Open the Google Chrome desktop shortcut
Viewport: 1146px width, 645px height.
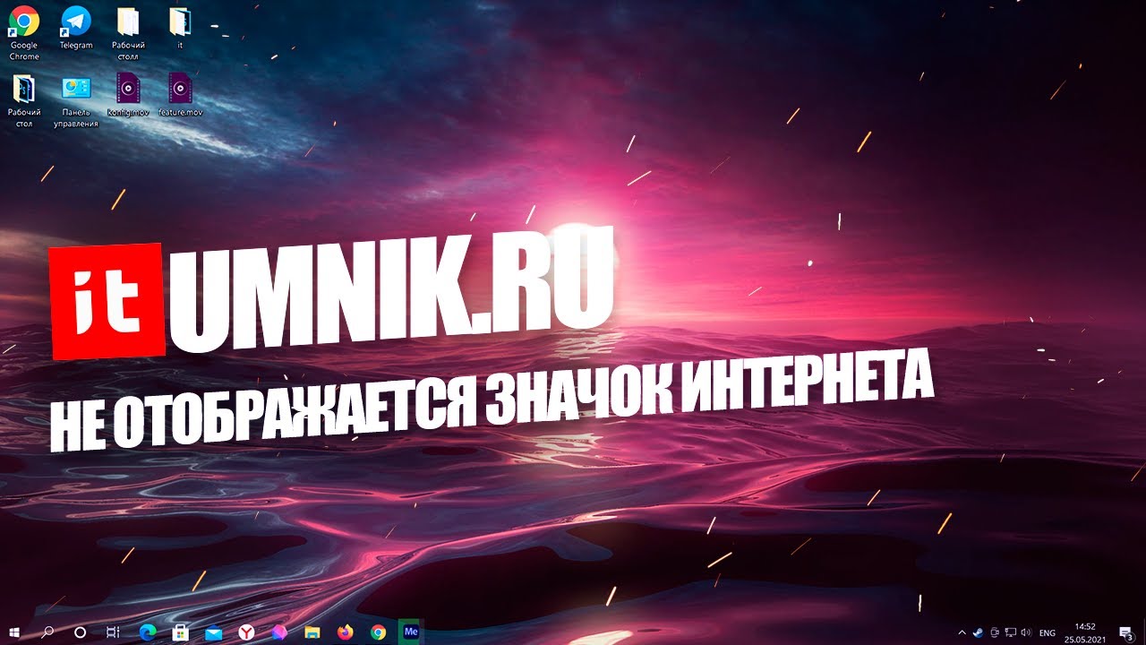[x=24, y=33]
